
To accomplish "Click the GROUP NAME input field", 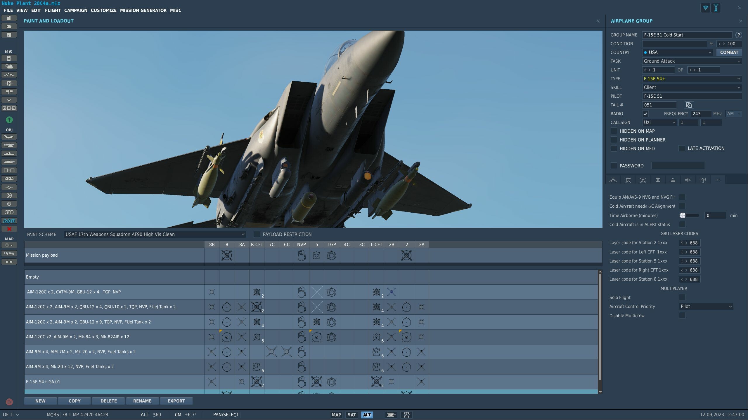I will pyautogui.click(x=687, y=35).
